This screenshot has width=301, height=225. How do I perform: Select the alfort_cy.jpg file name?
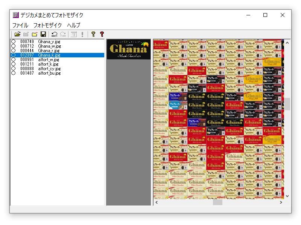coord(49,69)
